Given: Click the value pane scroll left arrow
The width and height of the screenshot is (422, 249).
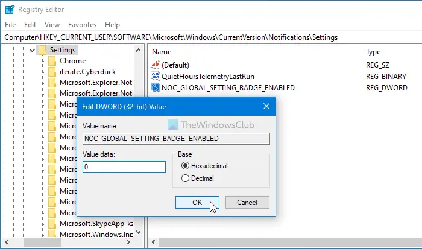Looking at the screenshot, I should tap(153, 242).
